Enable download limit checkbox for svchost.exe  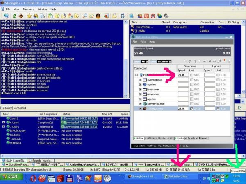[191, 80]
